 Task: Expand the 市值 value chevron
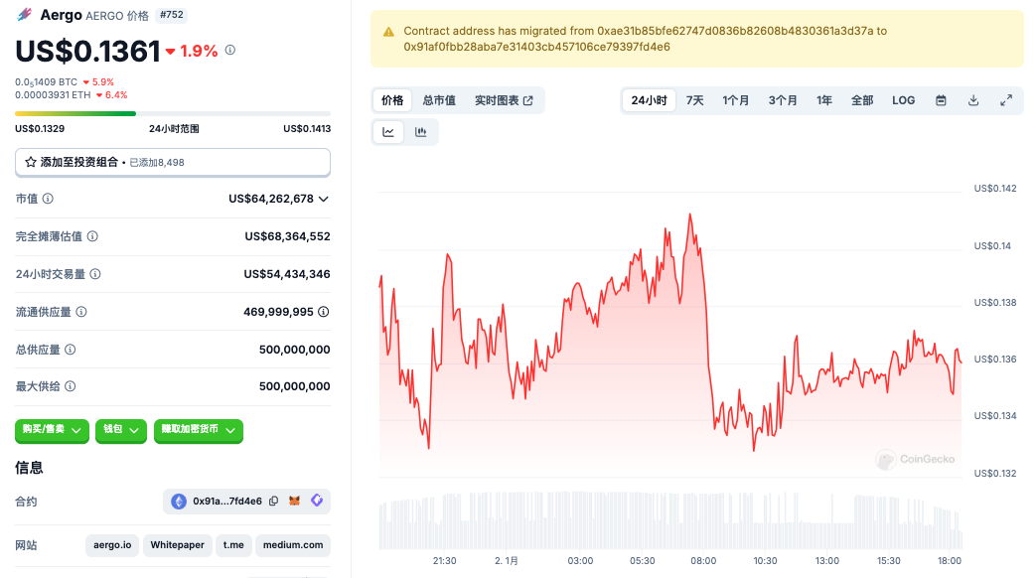tap(323, 199)
